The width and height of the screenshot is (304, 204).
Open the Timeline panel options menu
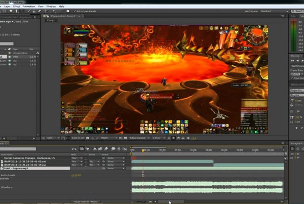[x=282, y=143]
